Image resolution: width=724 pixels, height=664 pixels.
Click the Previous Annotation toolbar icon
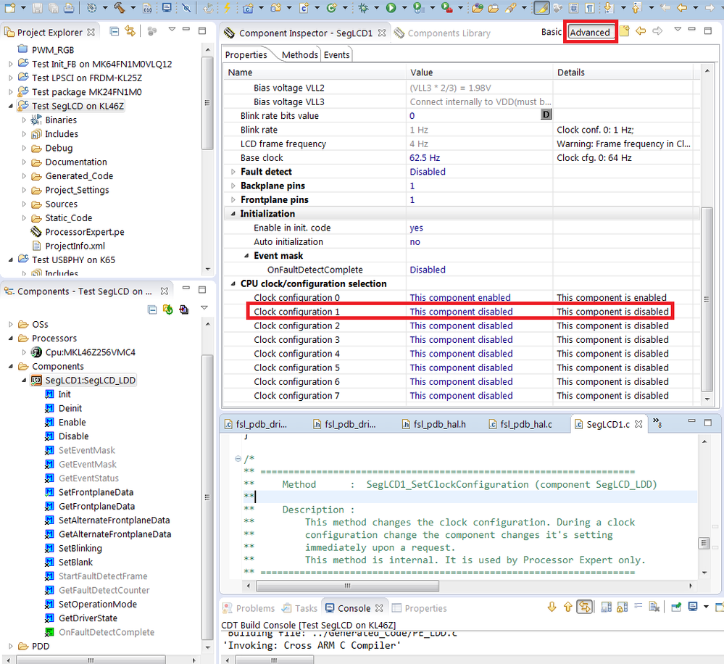[637, 7]
